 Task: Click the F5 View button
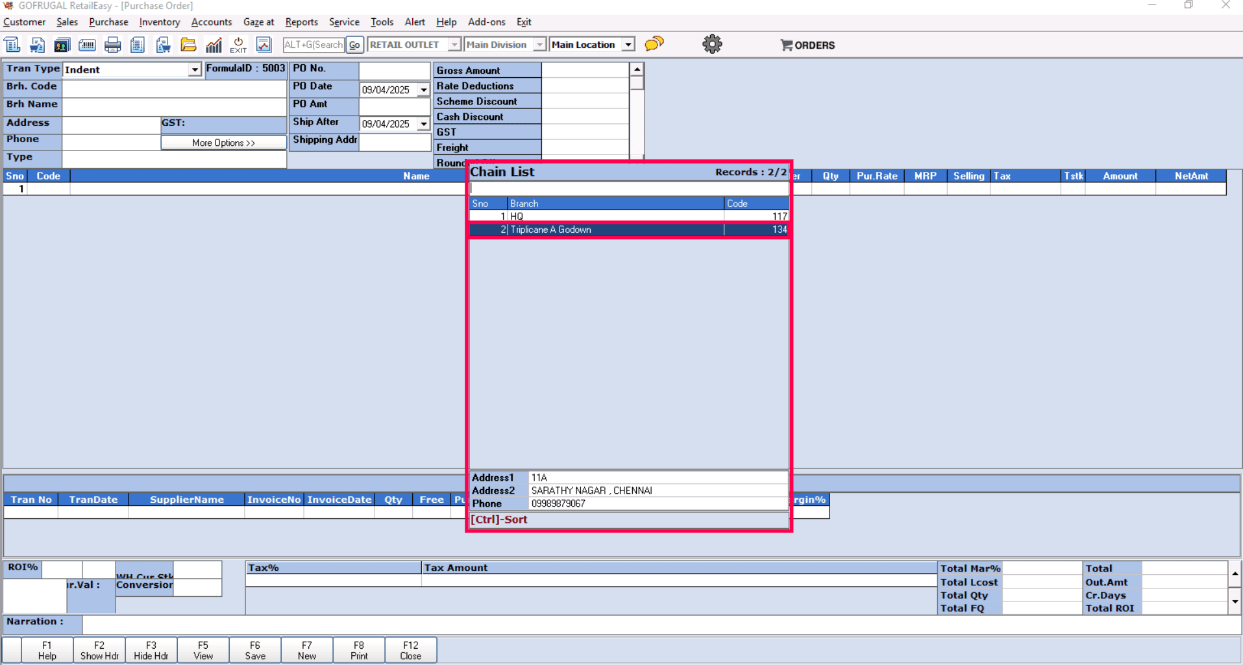point(203,650)
